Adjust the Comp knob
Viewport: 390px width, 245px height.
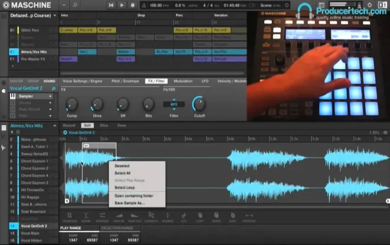pyautogui.click(x=71, y=104)
